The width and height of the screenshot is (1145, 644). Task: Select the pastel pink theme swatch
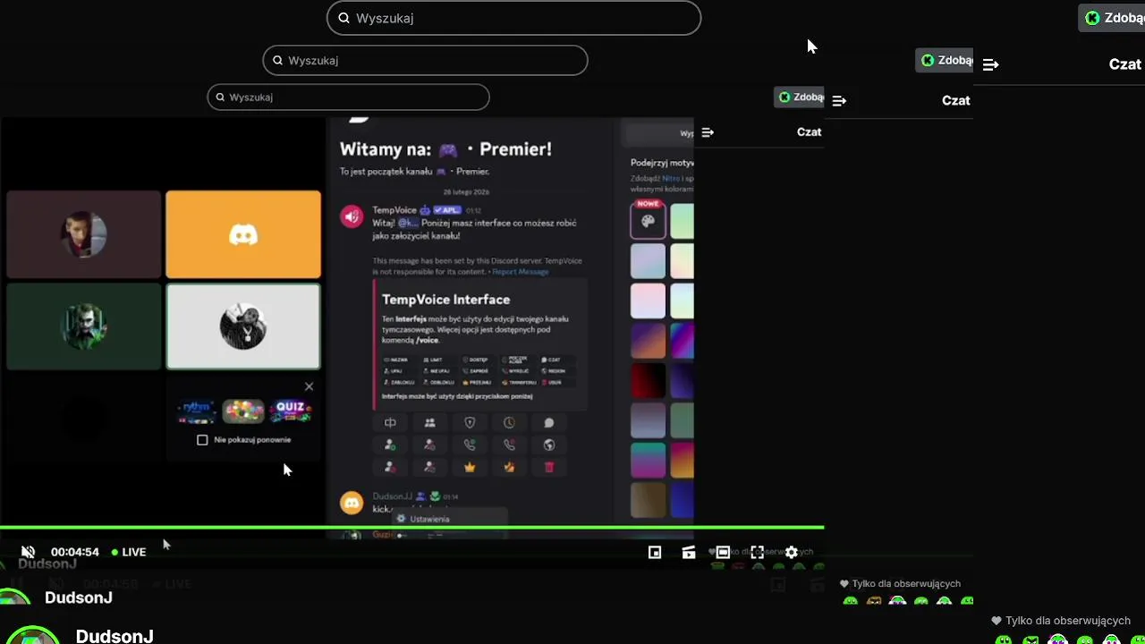coord(648,301)
